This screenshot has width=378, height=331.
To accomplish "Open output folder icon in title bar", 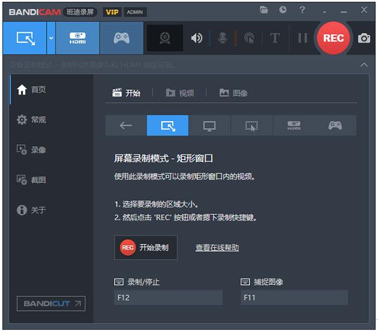I will (x=264, y=10).
